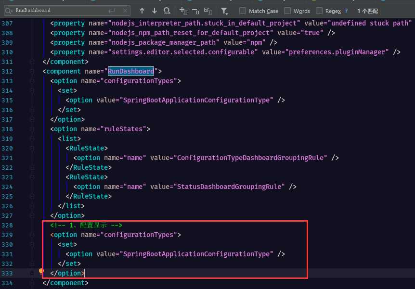Click the match count label in find bar
Viewport: 415px width, 289px height.
pyautogui.click(x=367, y=11)
